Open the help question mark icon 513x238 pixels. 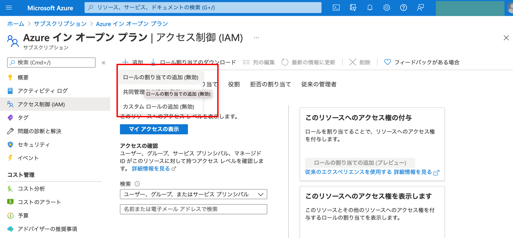click(x=403, y=8)
